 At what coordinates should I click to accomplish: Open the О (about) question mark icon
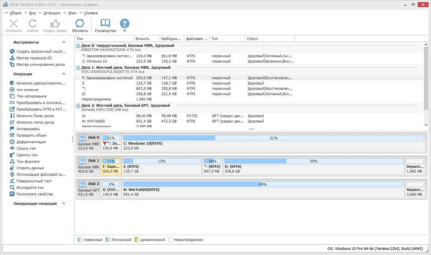[124, 24]
